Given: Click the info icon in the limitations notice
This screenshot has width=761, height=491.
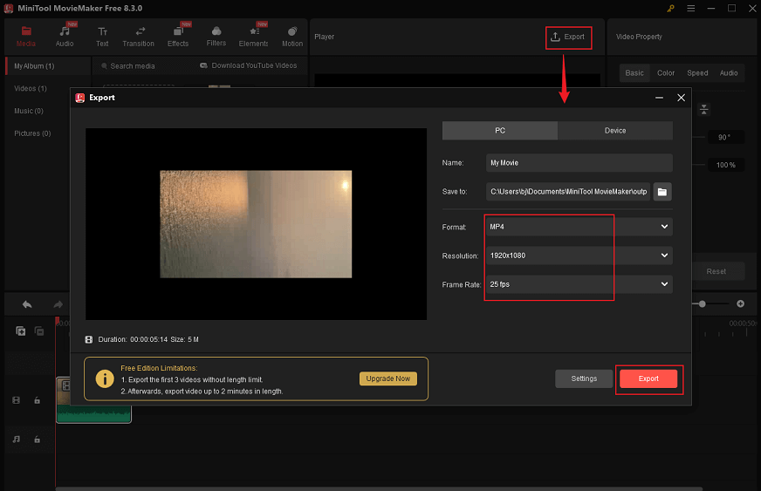Looking at the screenshot, I should pyautogui.click(x=105, y=378).
